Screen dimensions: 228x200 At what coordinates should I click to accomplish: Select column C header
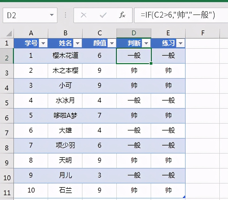click(100, 33)
